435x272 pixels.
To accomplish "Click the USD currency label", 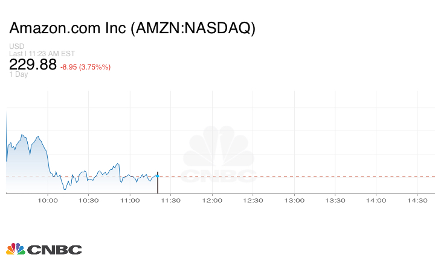I will pos(16,47).
